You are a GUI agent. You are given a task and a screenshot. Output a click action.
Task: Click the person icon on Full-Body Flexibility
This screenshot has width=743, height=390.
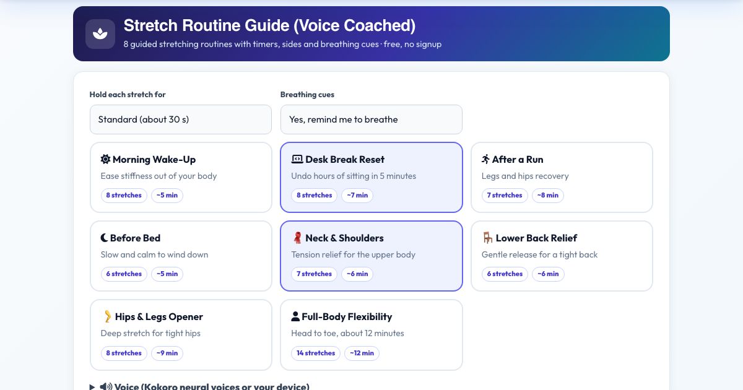[295, 316]
